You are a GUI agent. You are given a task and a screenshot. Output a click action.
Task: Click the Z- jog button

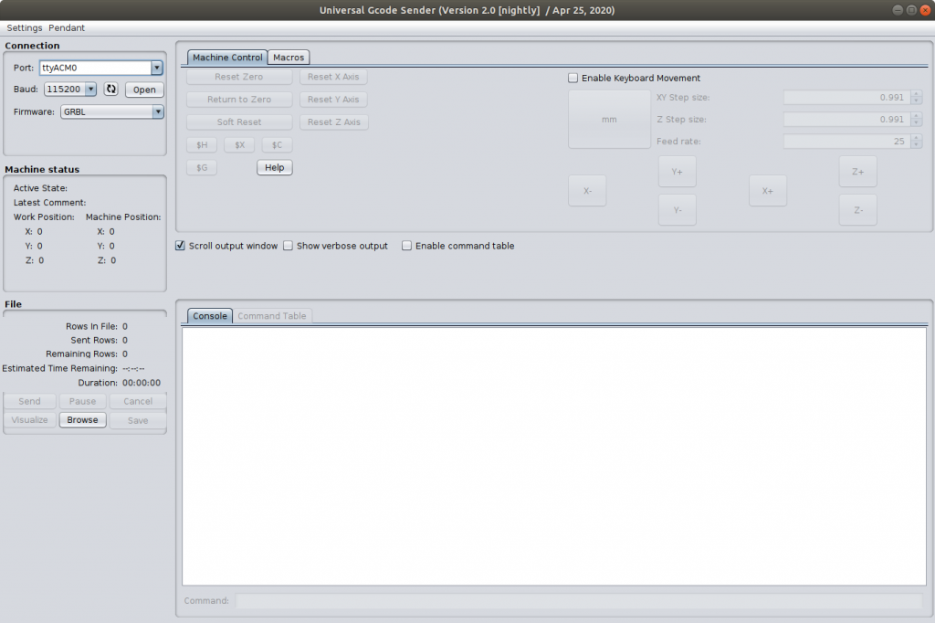click(x=857, y=210)
